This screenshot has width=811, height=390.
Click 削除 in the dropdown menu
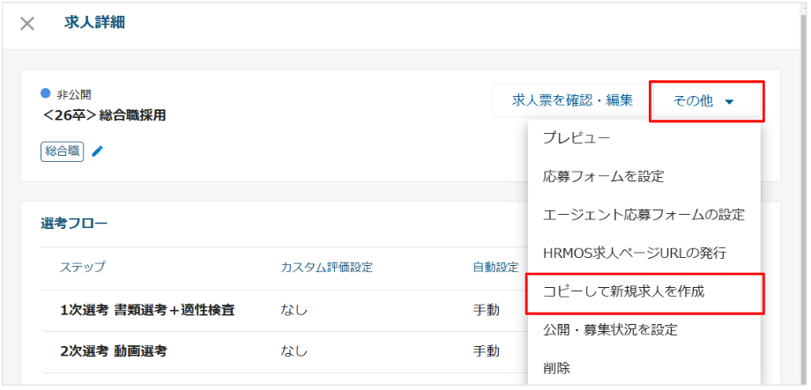pyautogui.click(x=557, y=367)
